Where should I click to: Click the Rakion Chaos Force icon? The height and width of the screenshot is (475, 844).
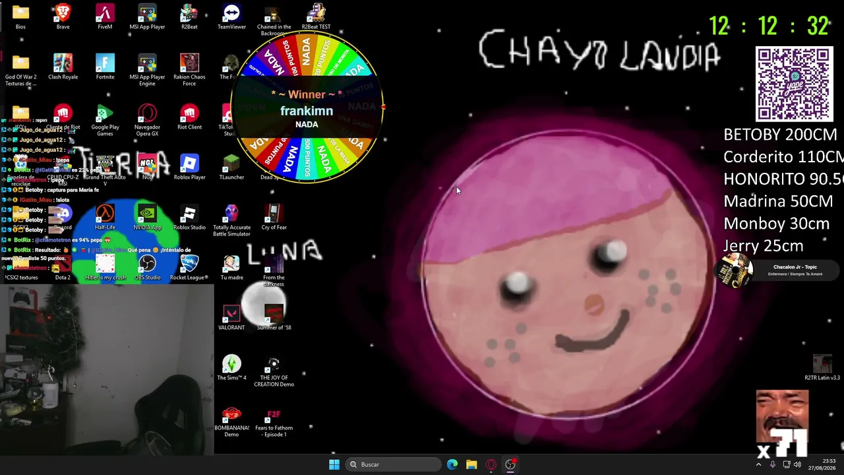coord(189,71)
